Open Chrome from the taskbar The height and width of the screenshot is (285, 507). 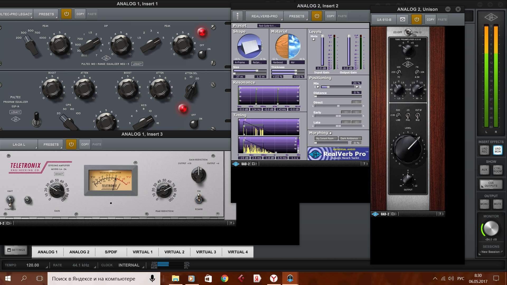click(x=224, y=278)
